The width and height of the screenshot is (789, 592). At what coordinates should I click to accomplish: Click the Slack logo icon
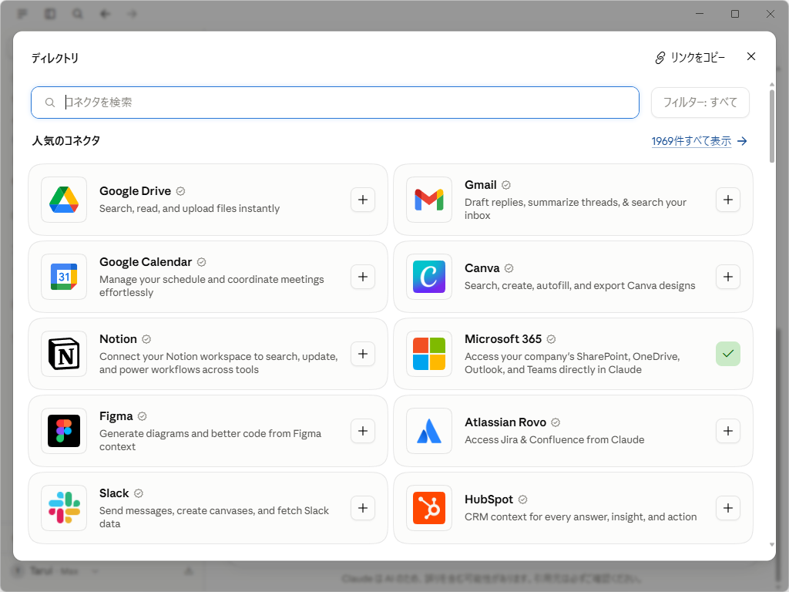[x=64, y=507]
